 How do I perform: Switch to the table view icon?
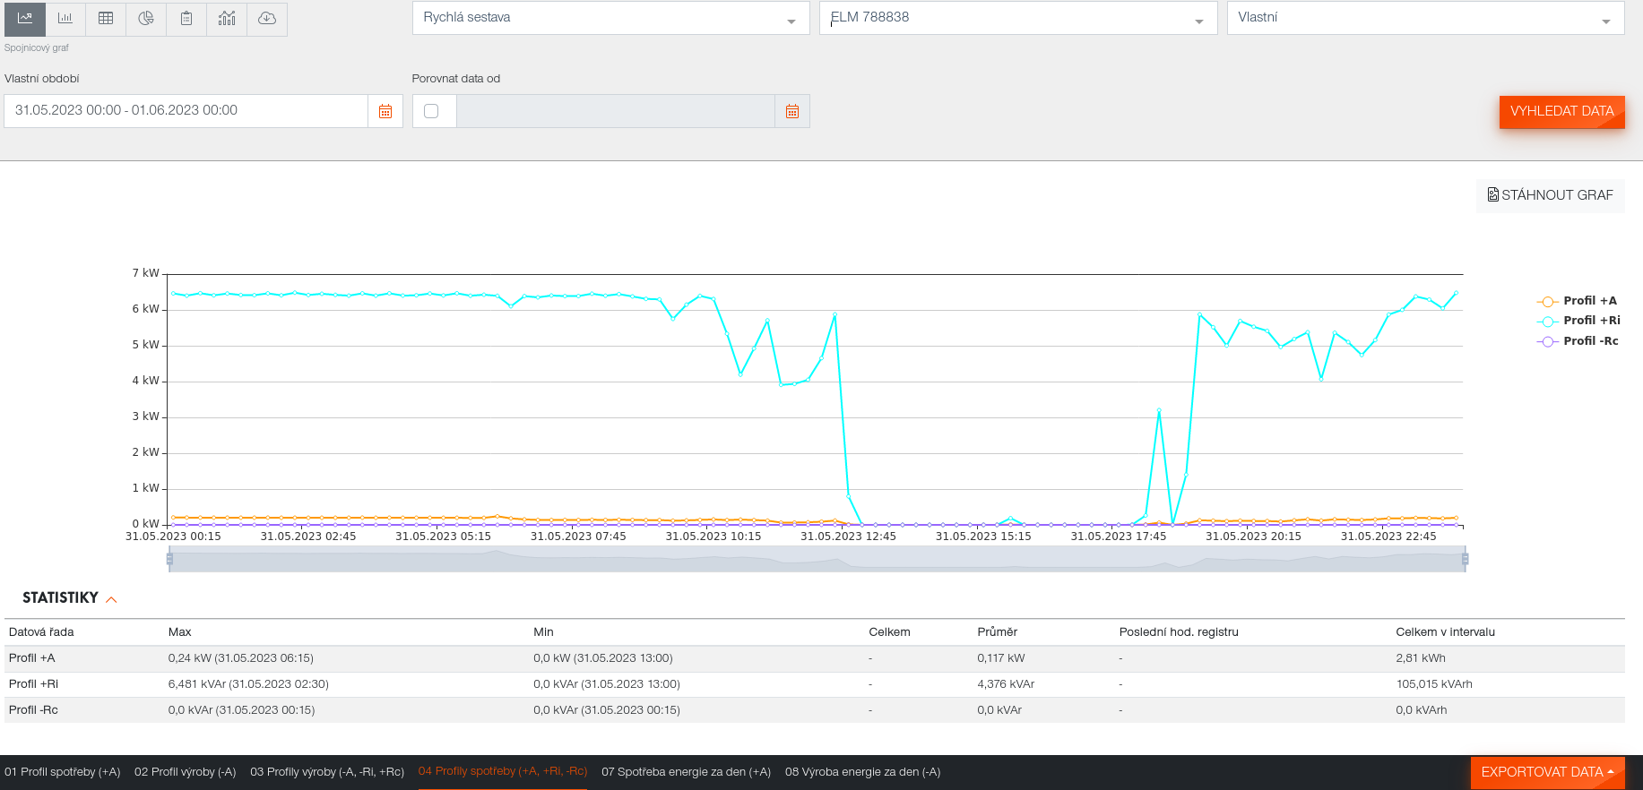106,18
